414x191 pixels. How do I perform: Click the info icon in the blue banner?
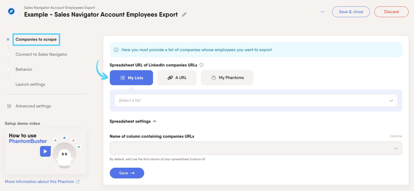point(116,50)
